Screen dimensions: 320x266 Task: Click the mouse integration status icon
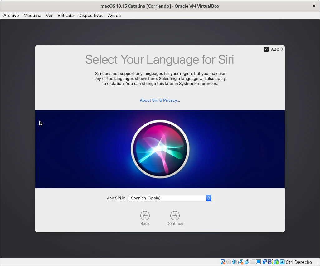[276, 262]
